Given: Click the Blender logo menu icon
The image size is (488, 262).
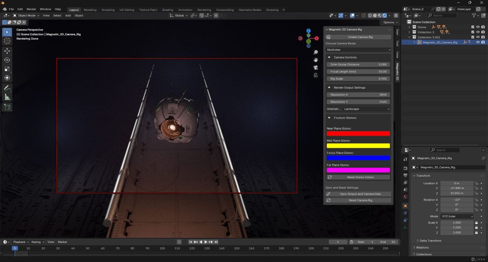Looking at the screenshot, I should (4, 10).
